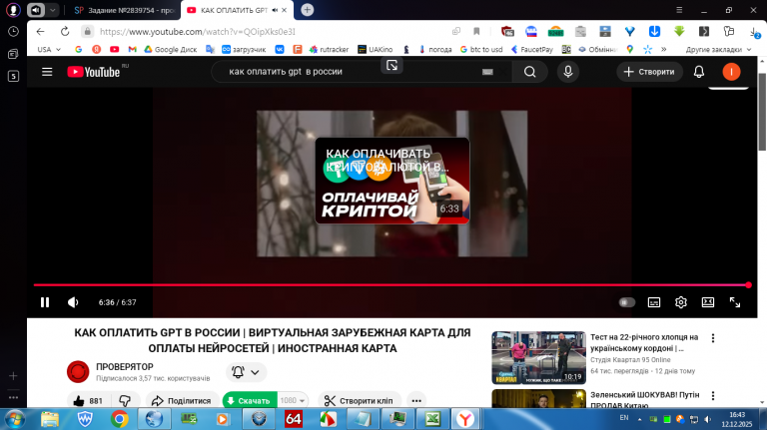
Task: Open the player settings gear
Action: pyautogui.click(x=681, y=302)
